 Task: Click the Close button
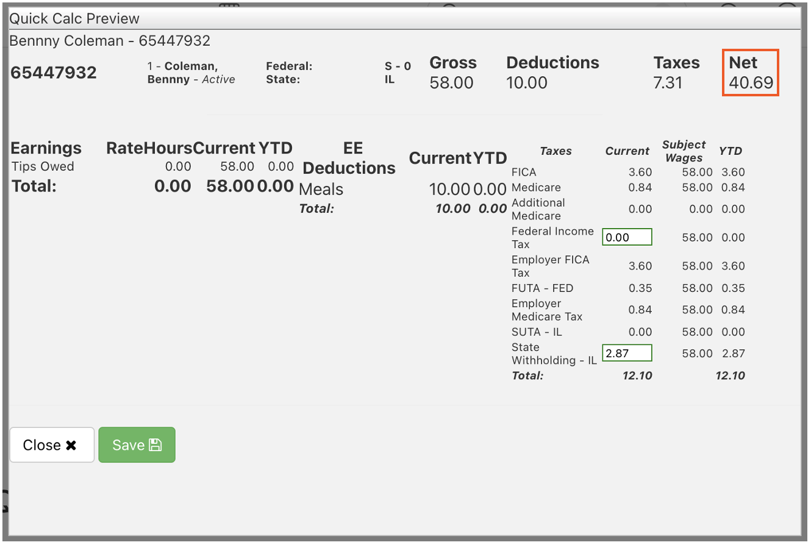(x=52, y=444)
